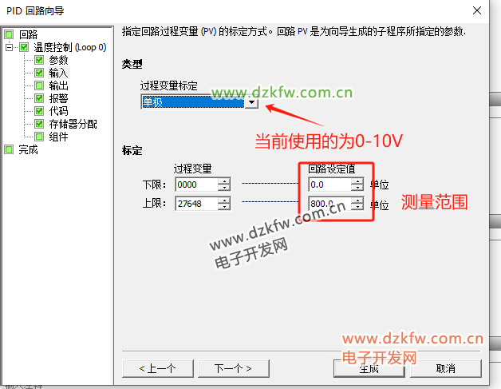Viewport: 501px width, 389px height.
Task: Select 输入 in the wizard tree
Action: click(x=58, y=73)
